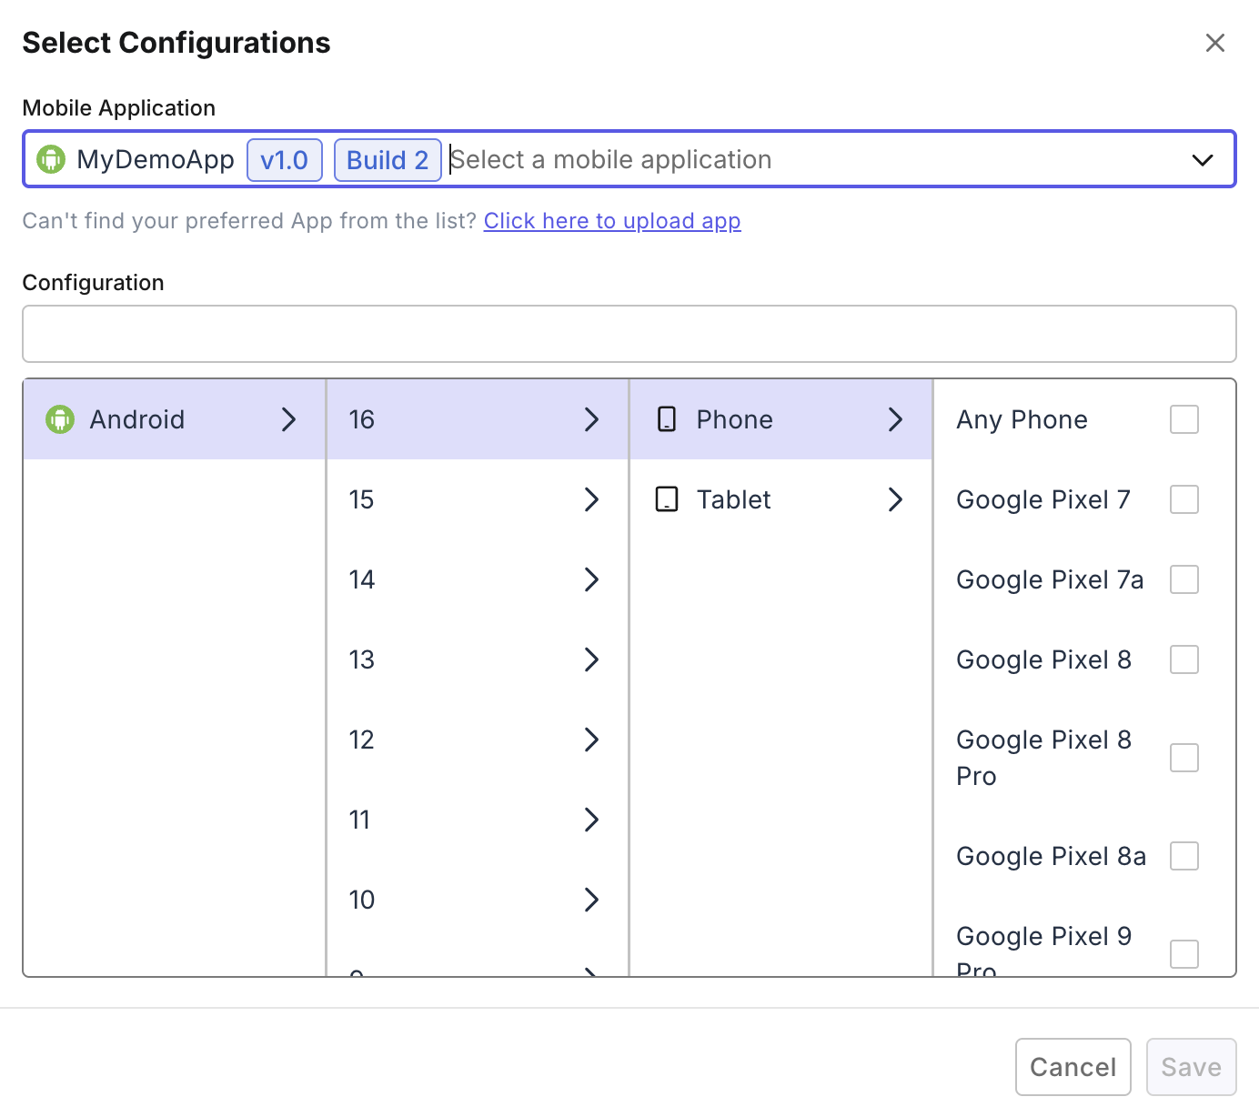This screenshot has height=1117, width=1259.
Task: Click the Google Pixel 7 label
Action: coord(1043,499)
